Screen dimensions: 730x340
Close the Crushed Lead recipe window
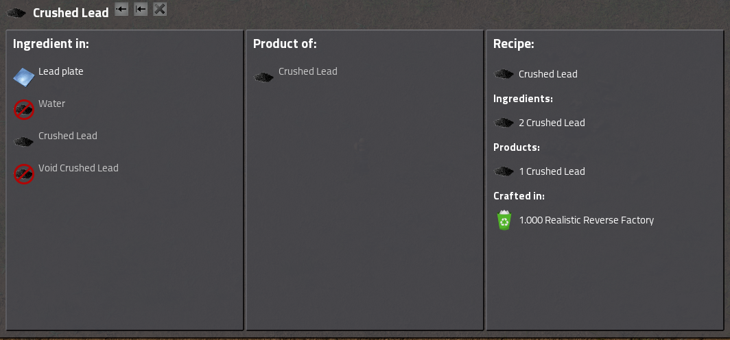(x=160, y=9)
